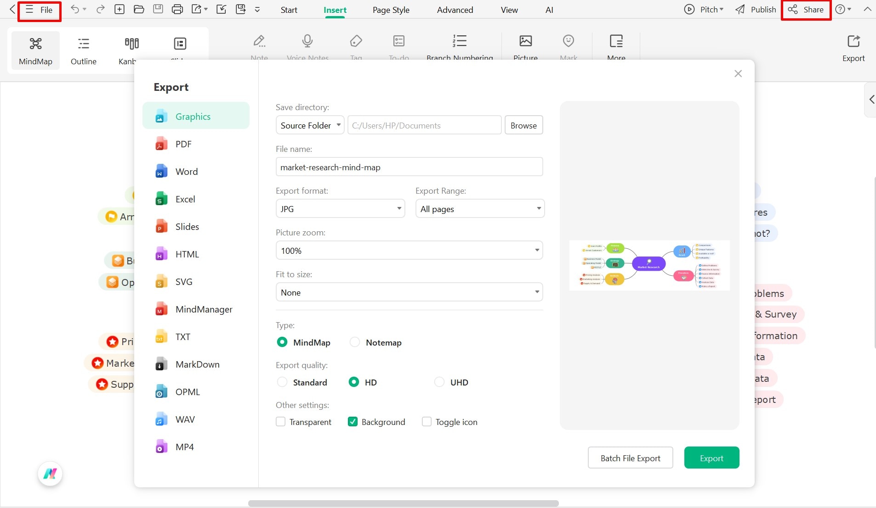
Task: Click the Batch File Export button
Action: (x=630, y=458)
